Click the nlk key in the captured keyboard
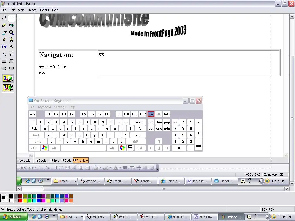Screen dimensions: 295x221 pos(175,122)
